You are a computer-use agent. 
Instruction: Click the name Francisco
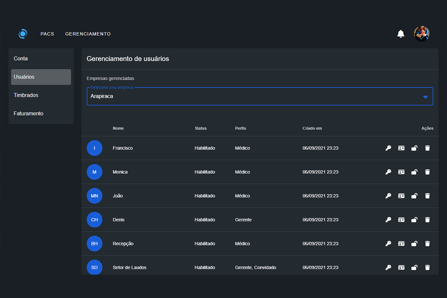(x=123, y=148)
